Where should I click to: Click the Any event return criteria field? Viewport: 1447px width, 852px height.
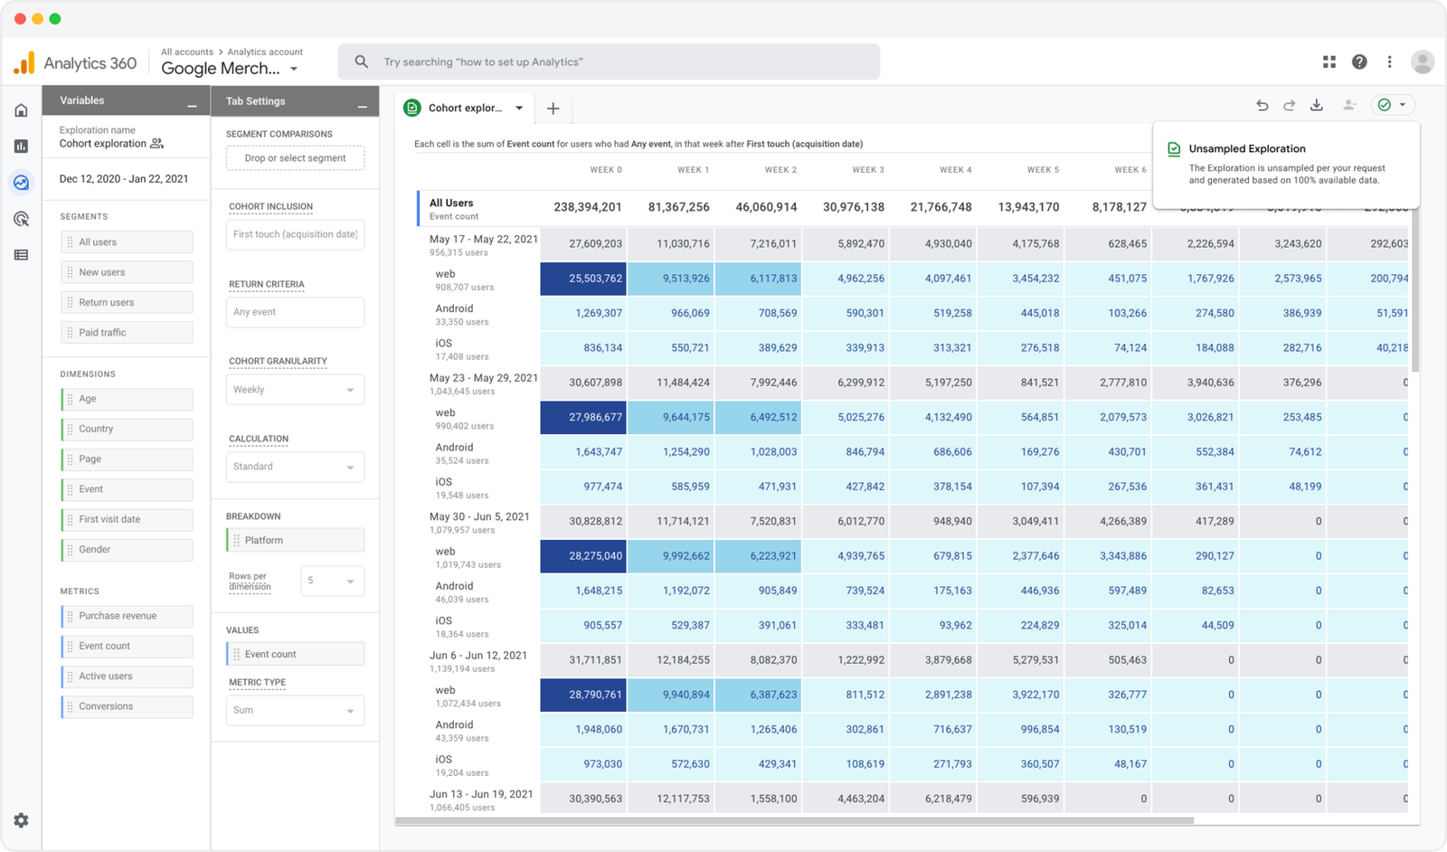295,312
